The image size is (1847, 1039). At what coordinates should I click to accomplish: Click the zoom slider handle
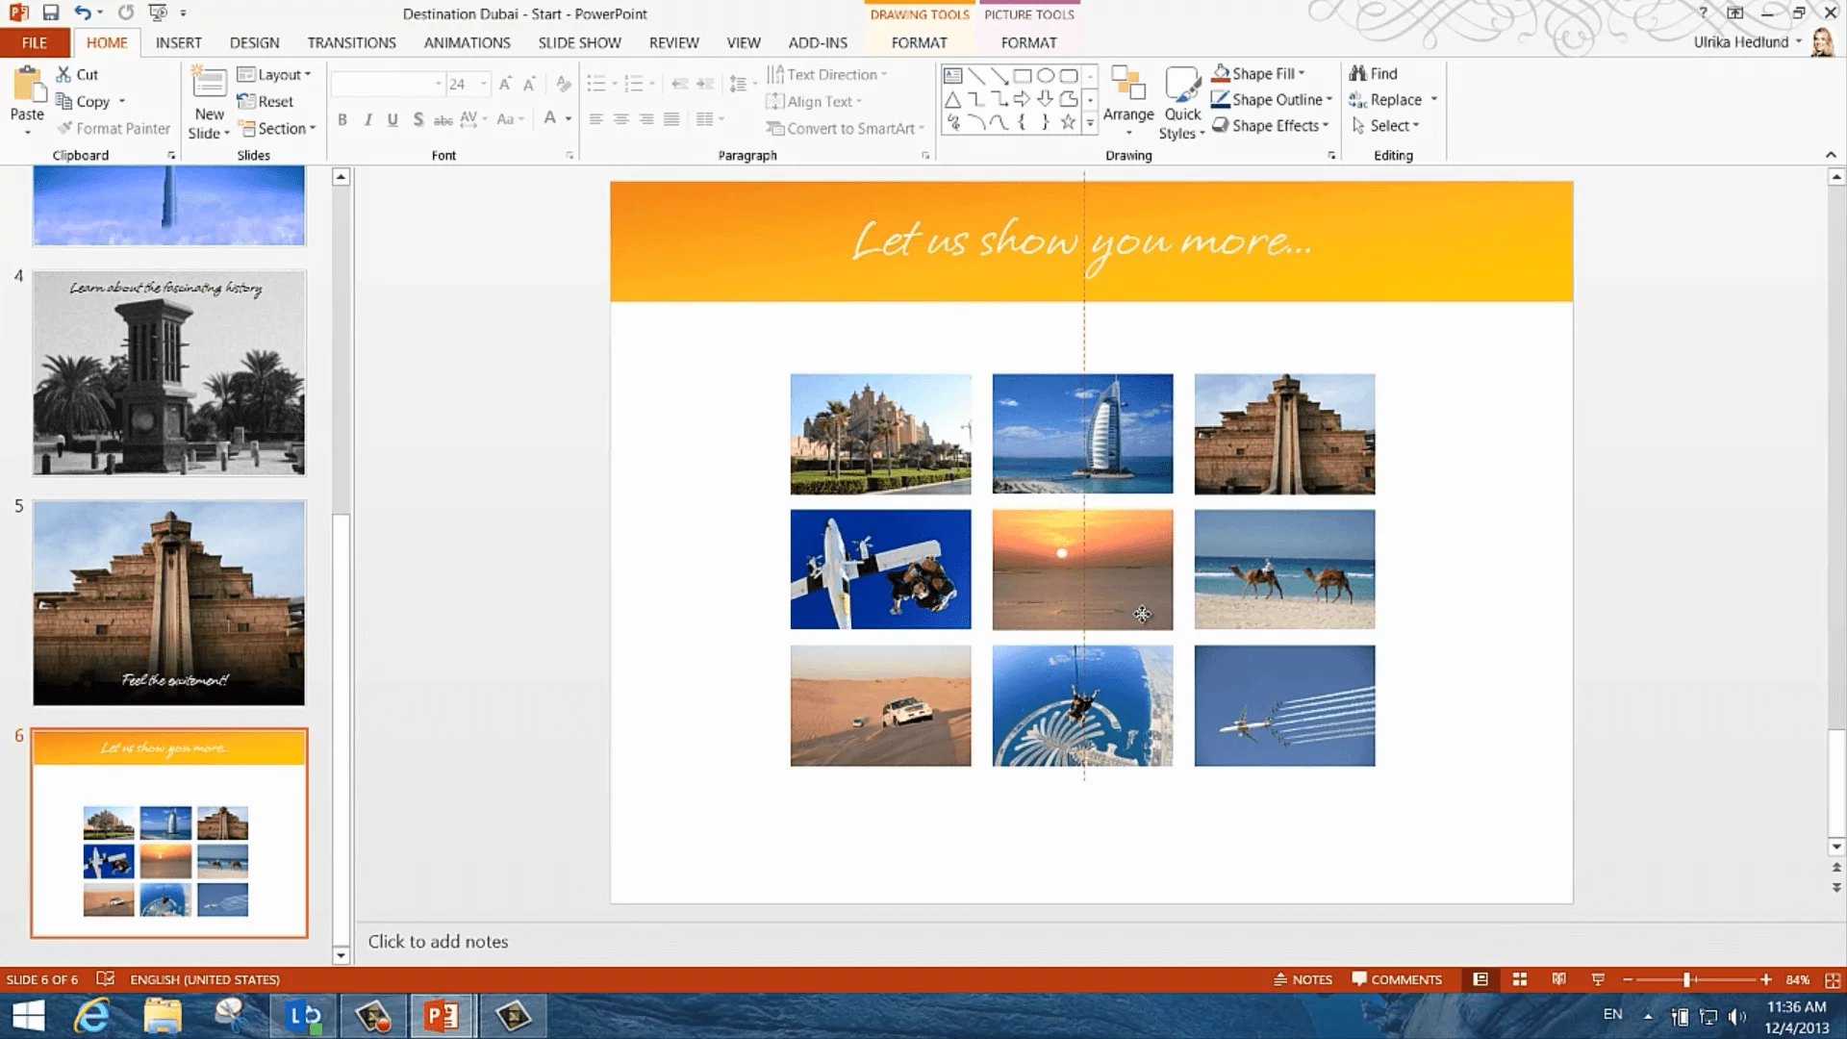[1686, 979]
